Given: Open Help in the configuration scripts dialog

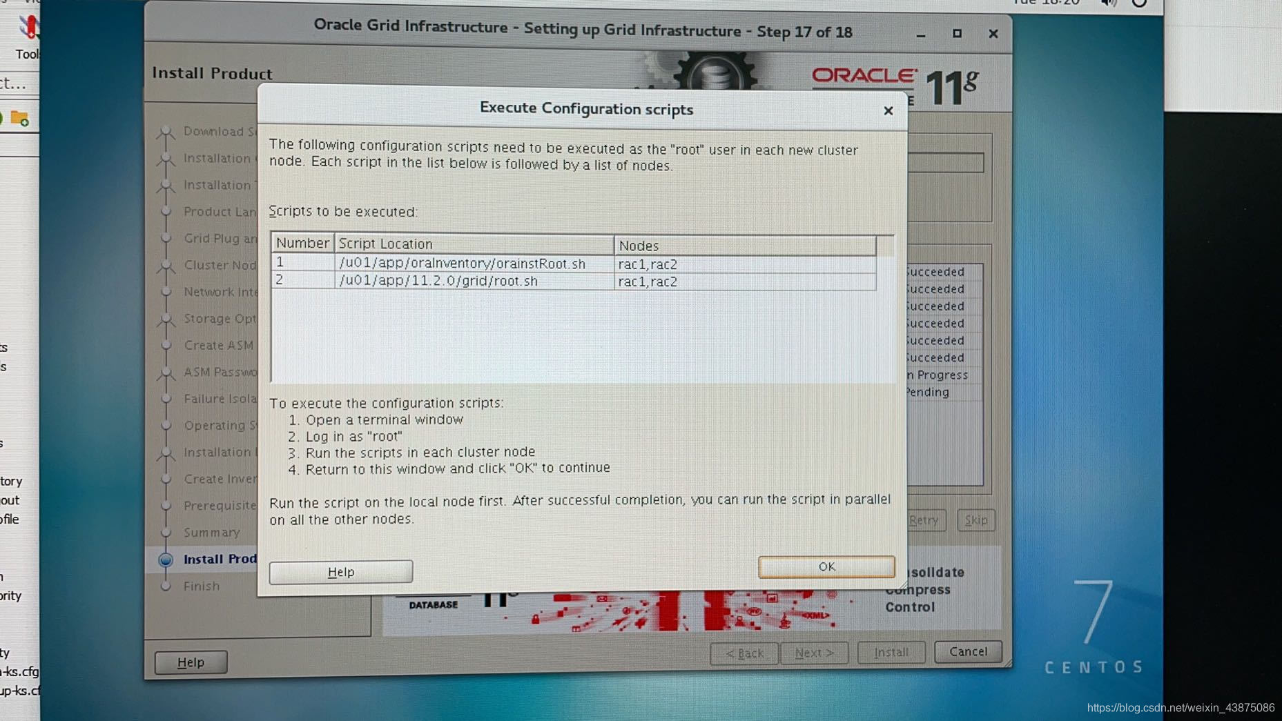Looking at the screenshot, I should 341,572.
